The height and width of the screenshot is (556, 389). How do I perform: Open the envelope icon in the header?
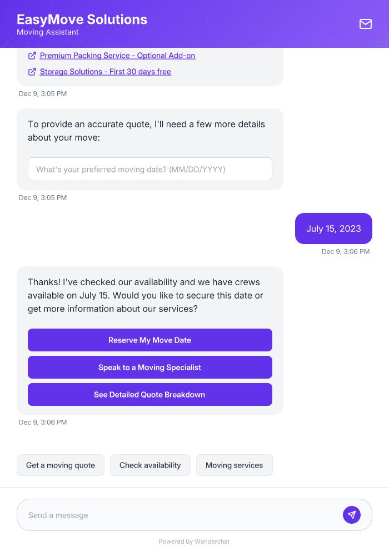point(366,24)
